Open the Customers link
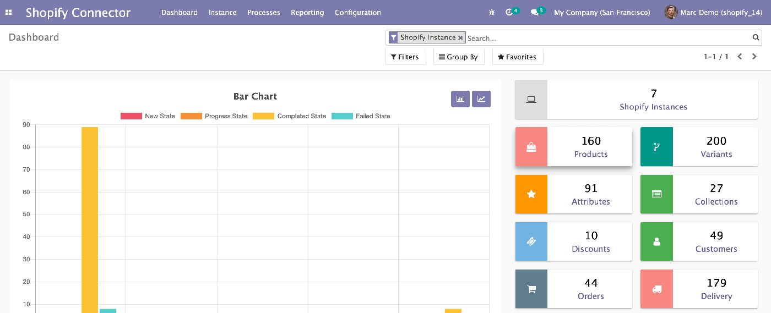The image size is (771, 313). (716, 249)
